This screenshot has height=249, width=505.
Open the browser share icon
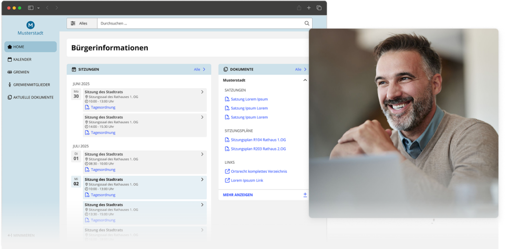click(299, 8)
